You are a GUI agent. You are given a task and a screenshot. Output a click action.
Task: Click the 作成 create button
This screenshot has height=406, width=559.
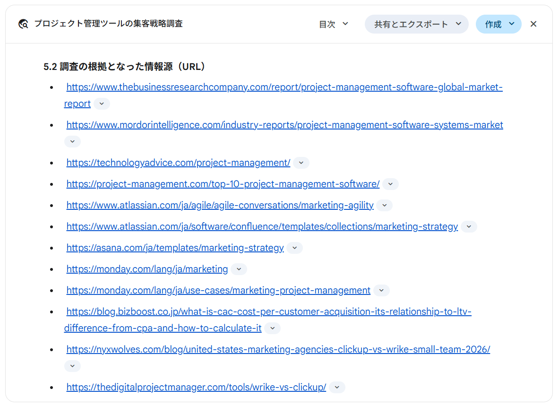tap(499, 24)
